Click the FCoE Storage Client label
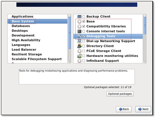156x118 pixels. tap(104, 51)
